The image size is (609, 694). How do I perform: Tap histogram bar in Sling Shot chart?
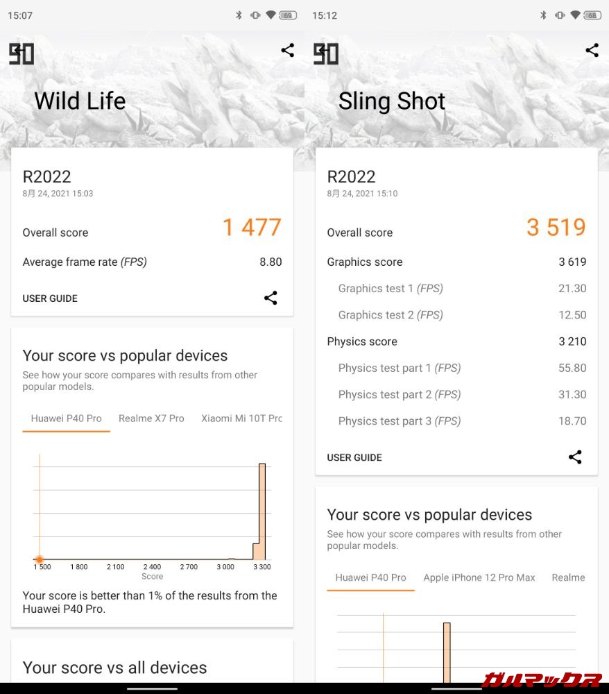(x=447, y=652)
